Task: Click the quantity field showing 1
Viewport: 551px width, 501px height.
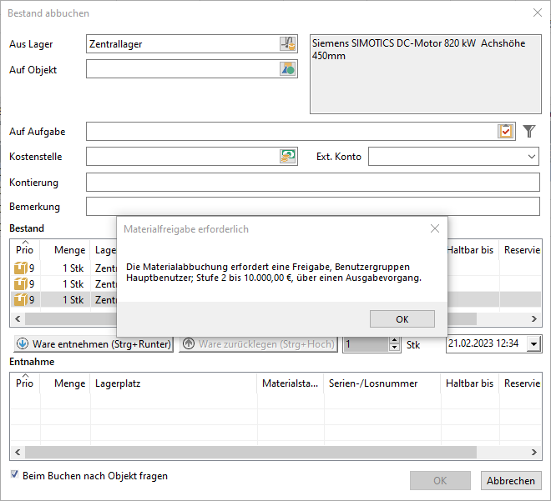Action: (366, 344)
